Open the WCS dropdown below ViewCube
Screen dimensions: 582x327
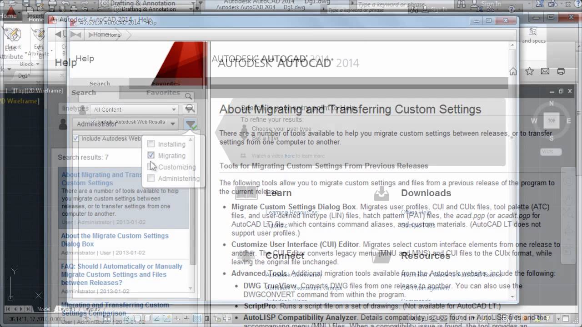pyautogui.click(x=551, y=152)
